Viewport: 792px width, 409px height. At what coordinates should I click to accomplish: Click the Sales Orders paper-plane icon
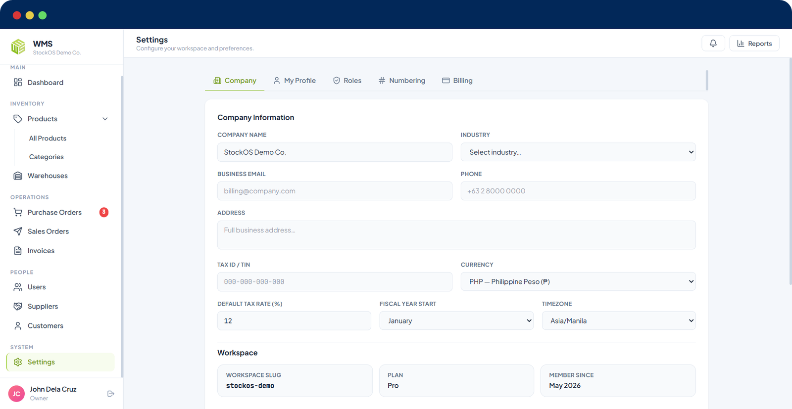tap(18, 231)
